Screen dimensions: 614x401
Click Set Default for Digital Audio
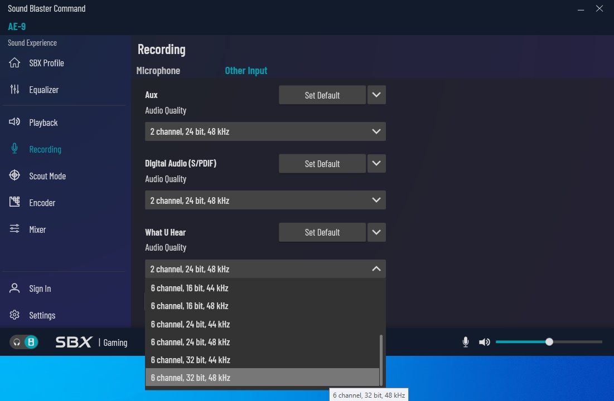(322, 164)
